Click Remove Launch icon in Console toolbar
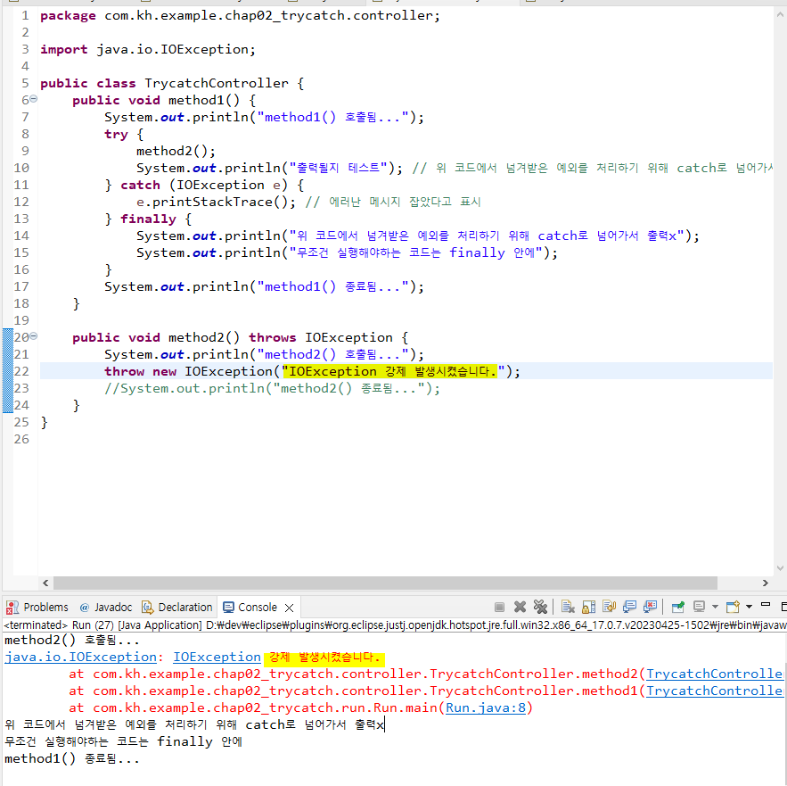Image resolution: width=787 pixels, height=786 pixels. (520, 607)
